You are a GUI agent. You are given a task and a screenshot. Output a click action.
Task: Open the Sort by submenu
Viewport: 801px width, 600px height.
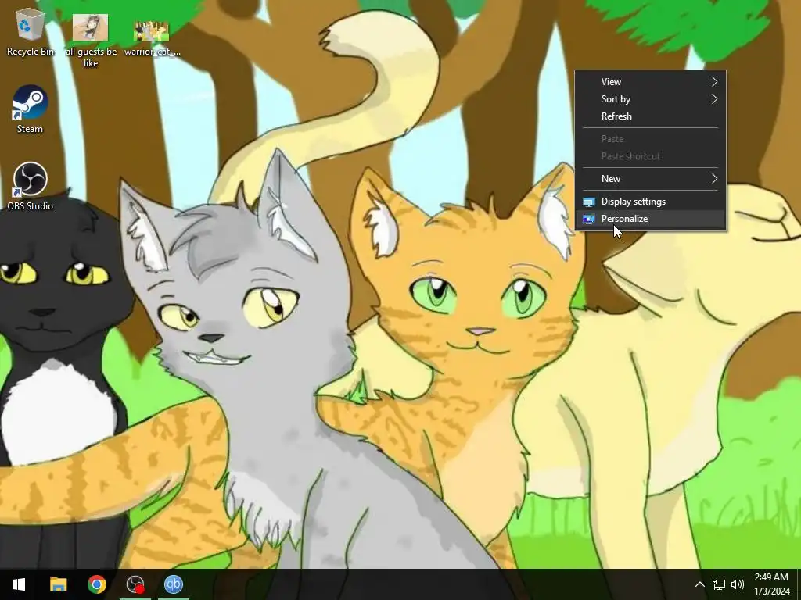650,99
